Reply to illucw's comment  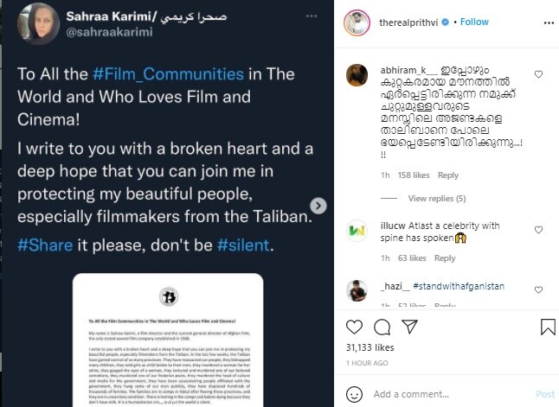pos(444,258)
